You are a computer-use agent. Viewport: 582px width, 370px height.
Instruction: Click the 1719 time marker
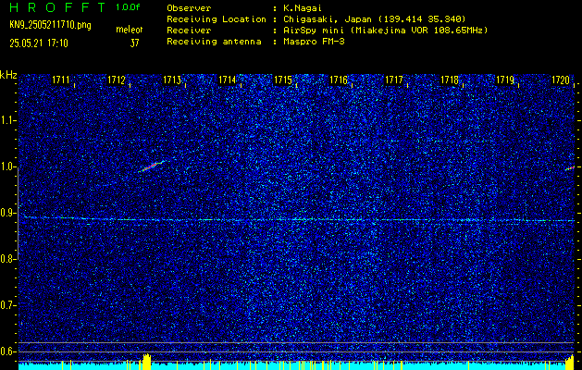coord(505,80)
